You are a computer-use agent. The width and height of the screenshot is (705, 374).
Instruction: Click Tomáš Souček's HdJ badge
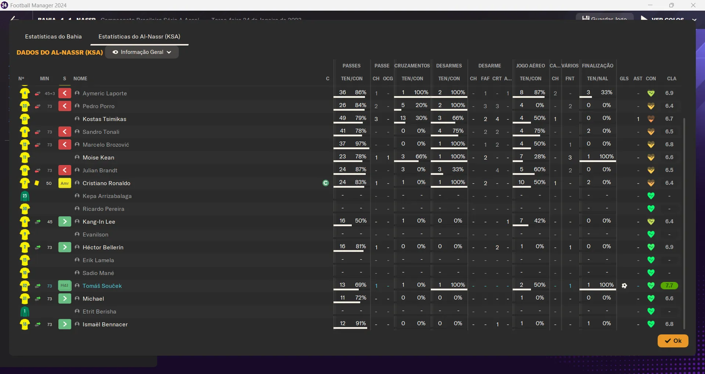pos(65,286)
